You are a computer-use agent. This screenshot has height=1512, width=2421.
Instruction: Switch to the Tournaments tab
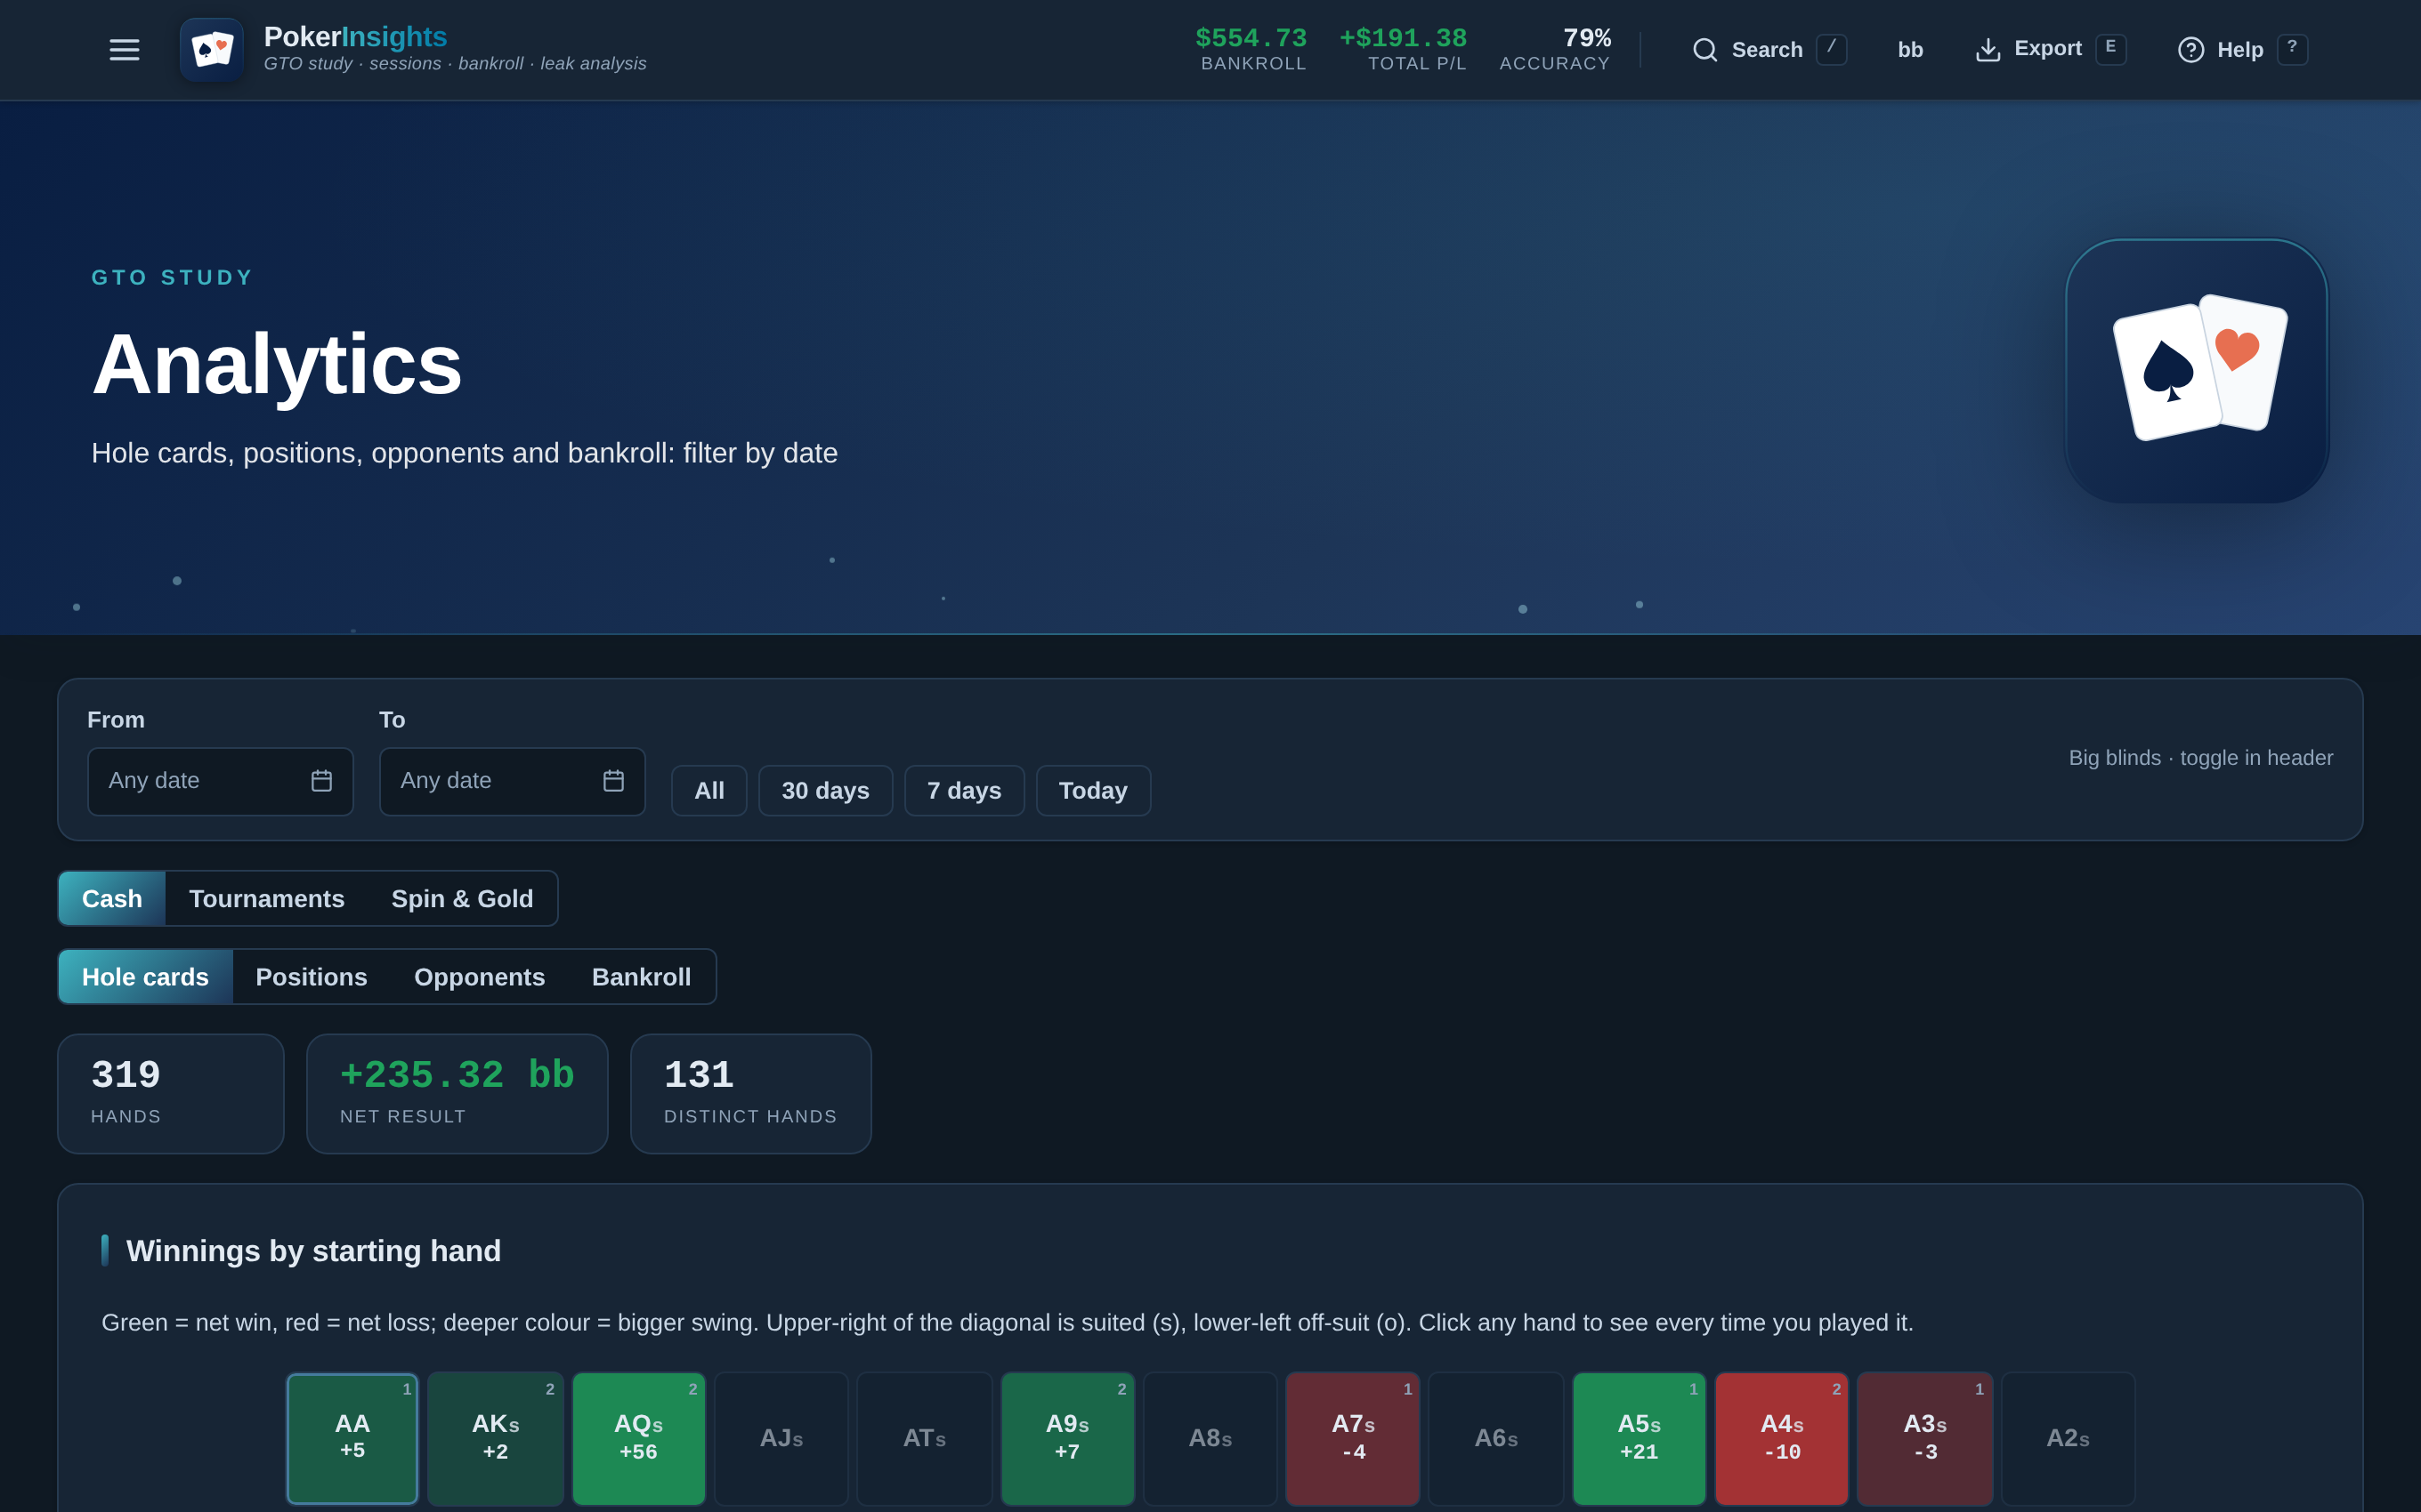tap(266, 898)
